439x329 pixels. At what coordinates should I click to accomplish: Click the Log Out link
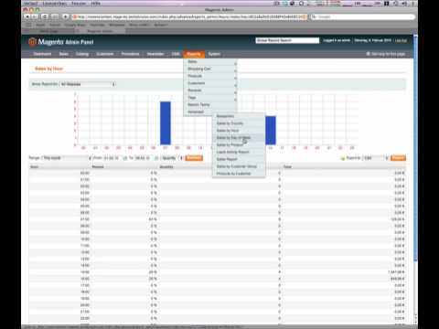tap(401, 40)
